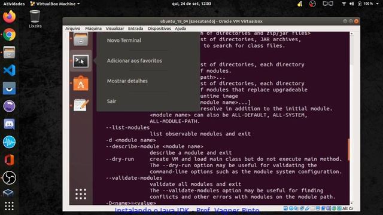383x215 pixels.
Task: Click the optical disc icon in the VirtualBox status bar
Action: 291,208
